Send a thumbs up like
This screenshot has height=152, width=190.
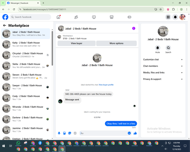coord(135,133)
